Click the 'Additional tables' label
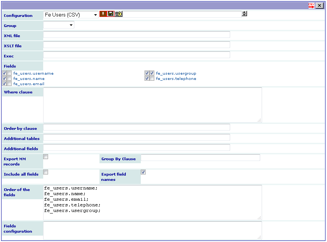327x242 pixels. point(22,138)
